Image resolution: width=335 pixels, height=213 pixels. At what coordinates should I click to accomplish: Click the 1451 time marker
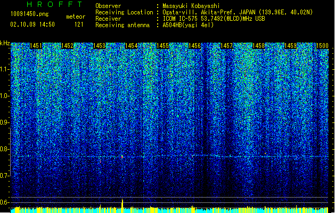(36, 46)
